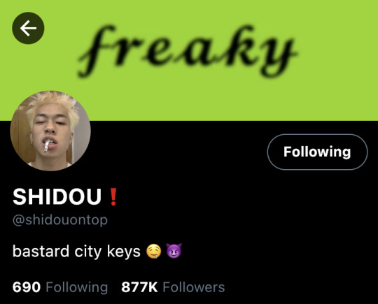Open the profile picture of SHIDOU
The width and height of the screenshot is (378, 304).
50,131
